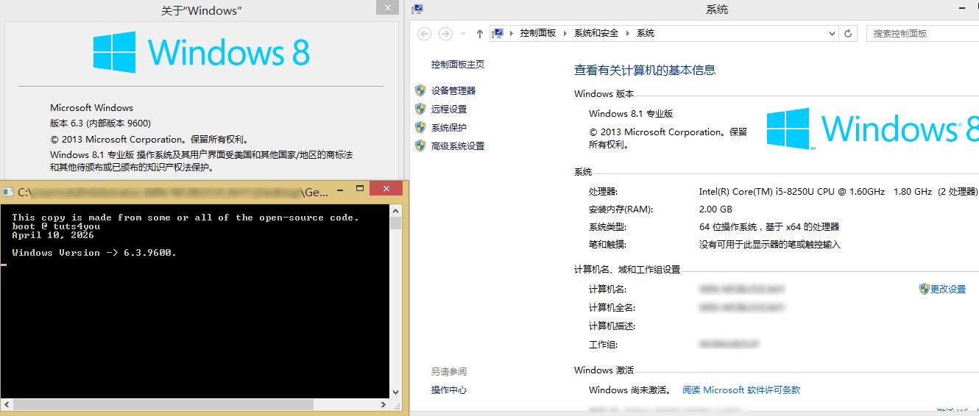Open the 阅读 Microsoft 软件许可条款 link

point(741,390)
